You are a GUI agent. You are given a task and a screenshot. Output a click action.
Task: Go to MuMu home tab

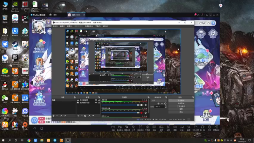53,15
